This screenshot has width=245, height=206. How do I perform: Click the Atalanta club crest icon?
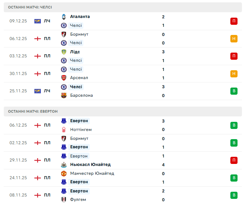tap(64, 17)
